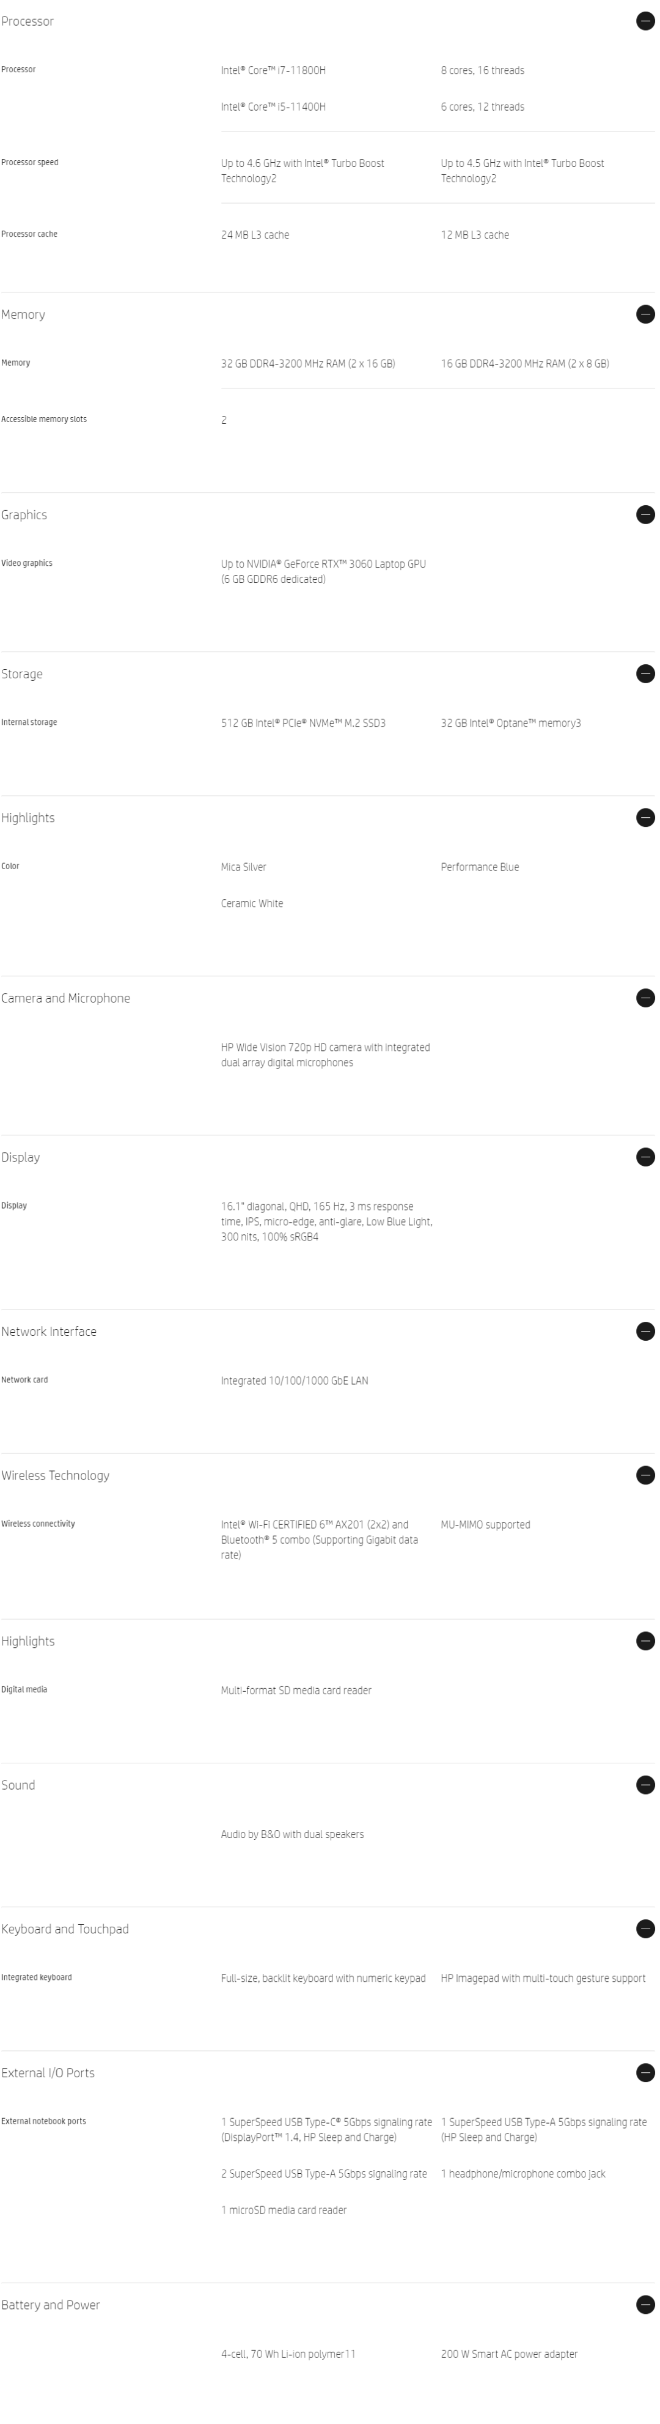Click the External I/O Ports heading
Viewport: 660px width, 2424px height.
click(48, 2073)
